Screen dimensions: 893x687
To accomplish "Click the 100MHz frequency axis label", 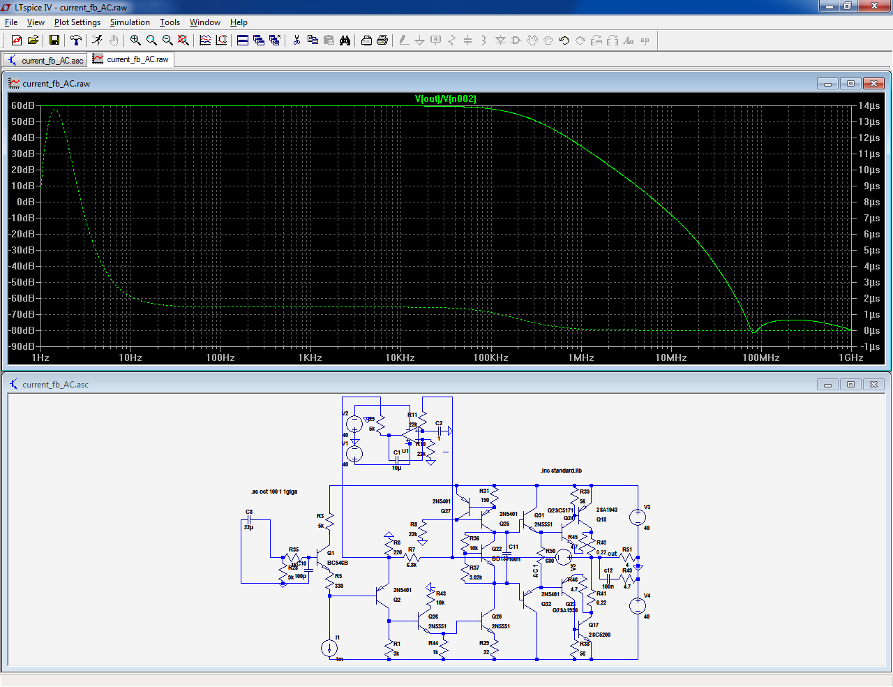I will point(761,357).
